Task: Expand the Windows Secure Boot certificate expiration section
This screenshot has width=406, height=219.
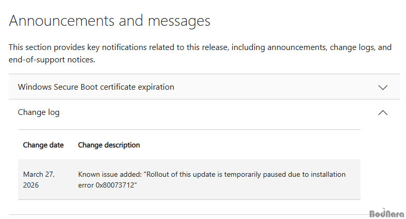Action: [x=204, y=87]
